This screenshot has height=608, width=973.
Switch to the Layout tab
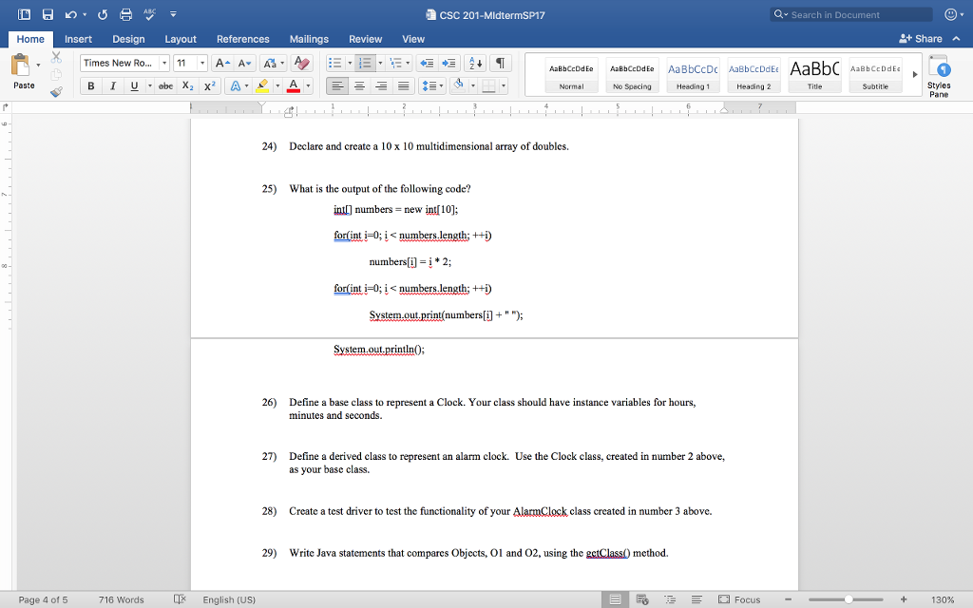tap(180, 39)
